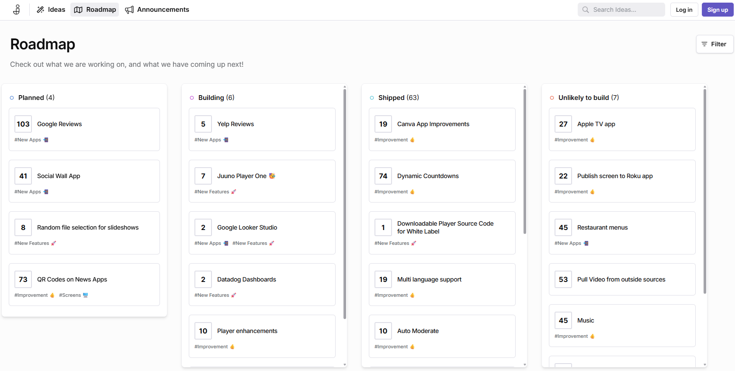Open QR Codes on News Apps idea

click(x=72, y=279)
